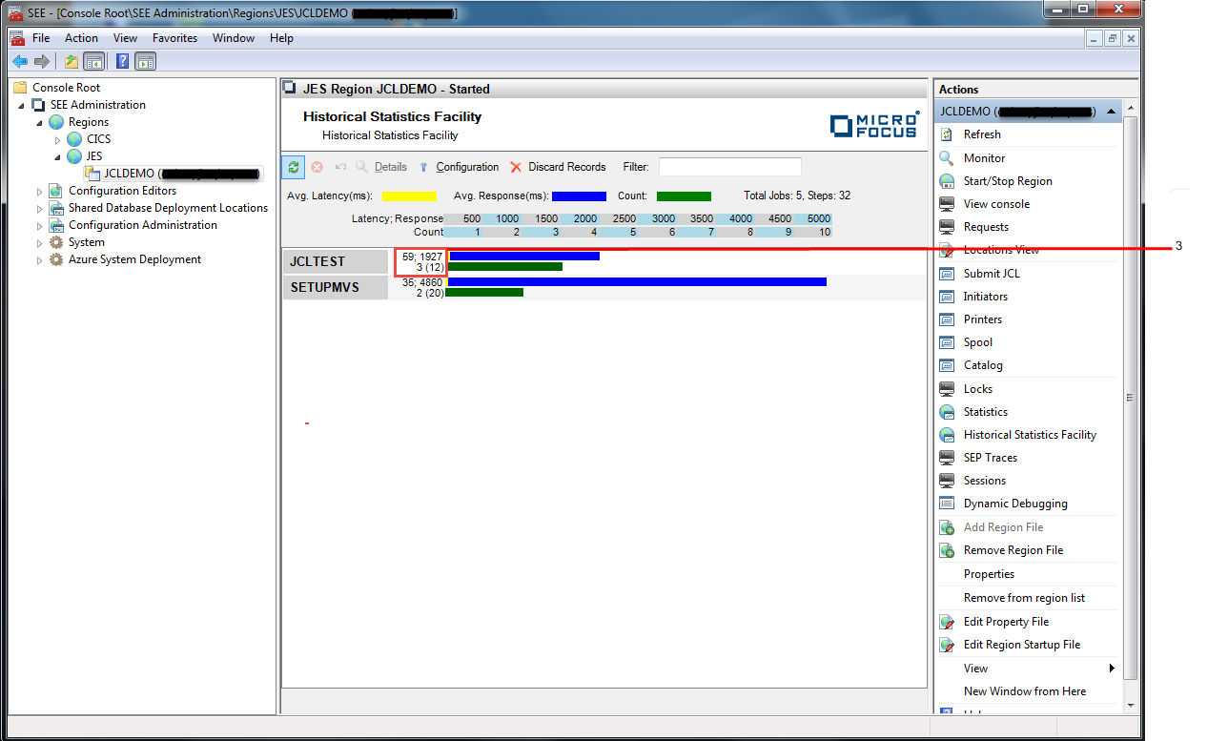Go back with the blue Back arrow

coord(20,62)
